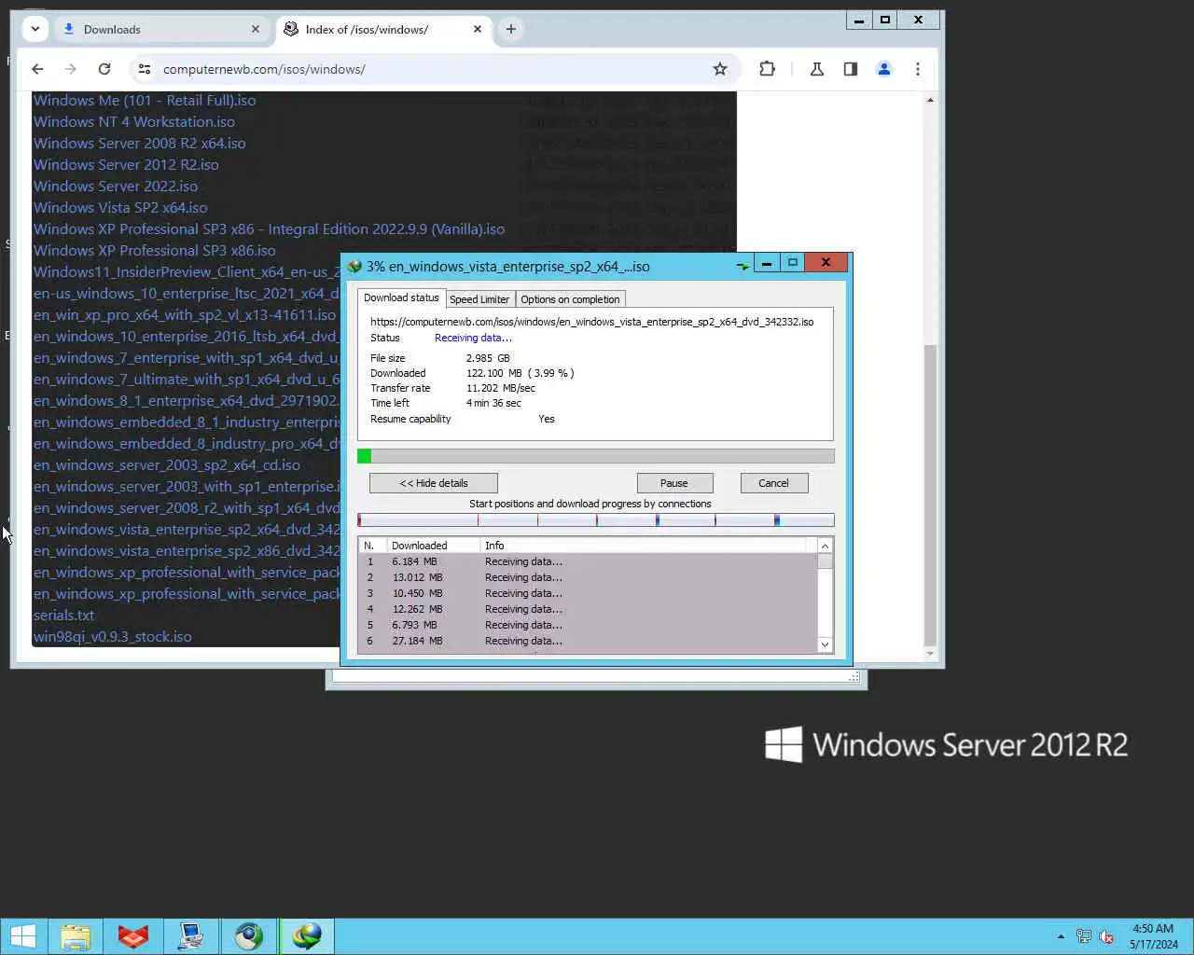
Task: Select connection 3 row with 10.450 MB
Action: pyautogui.click(x=588, y=593)
